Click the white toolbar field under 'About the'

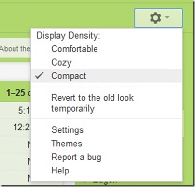point(15,72)
